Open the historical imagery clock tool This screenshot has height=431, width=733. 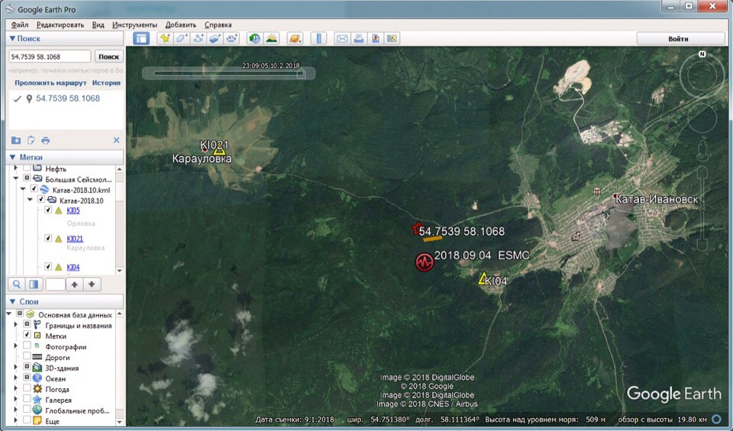pyautogui.click(x=254, y=38)
